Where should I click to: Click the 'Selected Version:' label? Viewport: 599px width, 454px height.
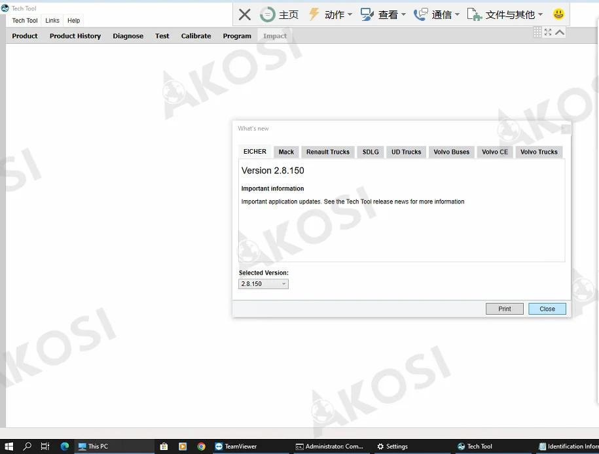264,273
